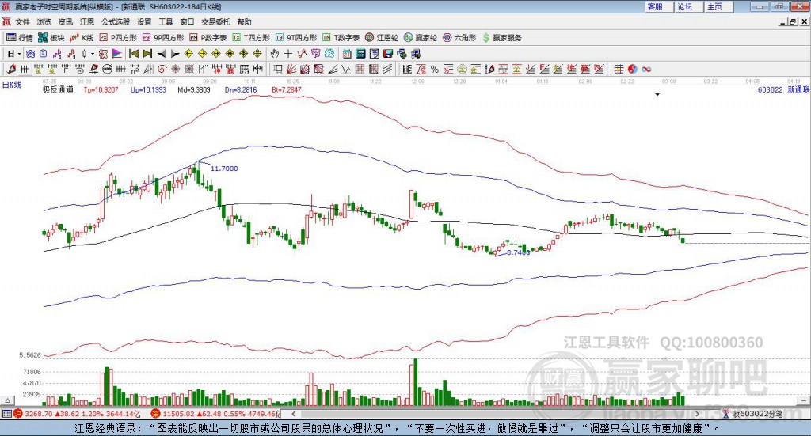Screen dimensions: 811x436
Task: Open the 六角形 hexagon tool
Action: click(x=459, y=38)
